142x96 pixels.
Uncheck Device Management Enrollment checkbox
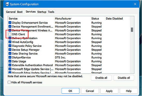[x=10, y=27]
